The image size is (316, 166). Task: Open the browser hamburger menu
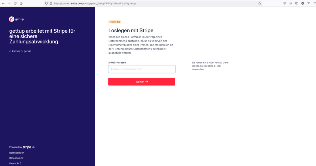(314, 3)
